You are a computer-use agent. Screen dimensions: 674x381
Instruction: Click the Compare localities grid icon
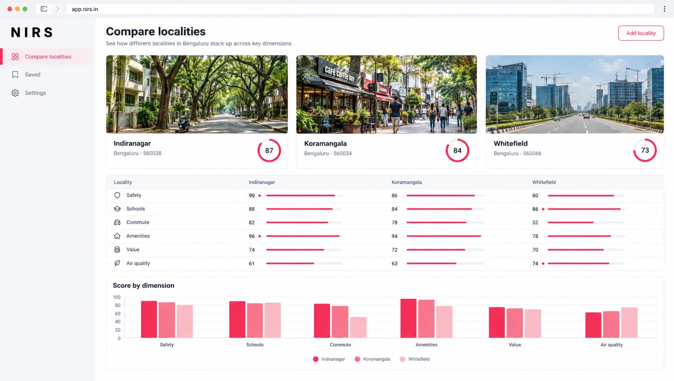(x=15, y=57)
